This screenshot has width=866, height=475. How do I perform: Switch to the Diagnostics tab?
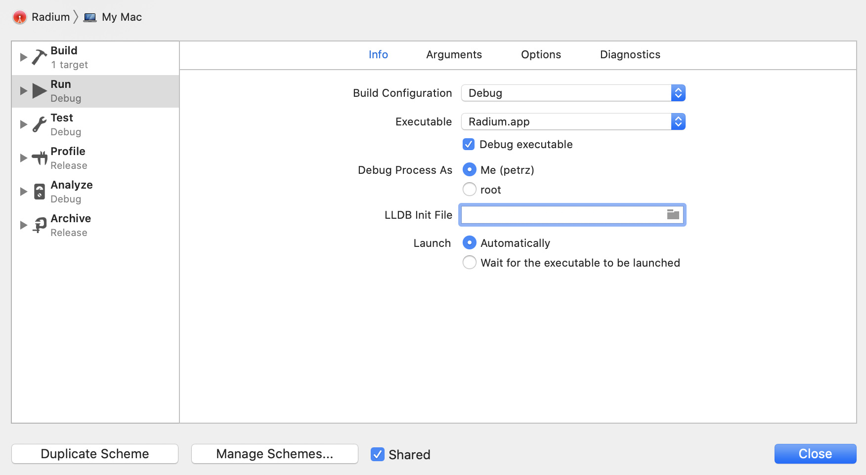630,55
